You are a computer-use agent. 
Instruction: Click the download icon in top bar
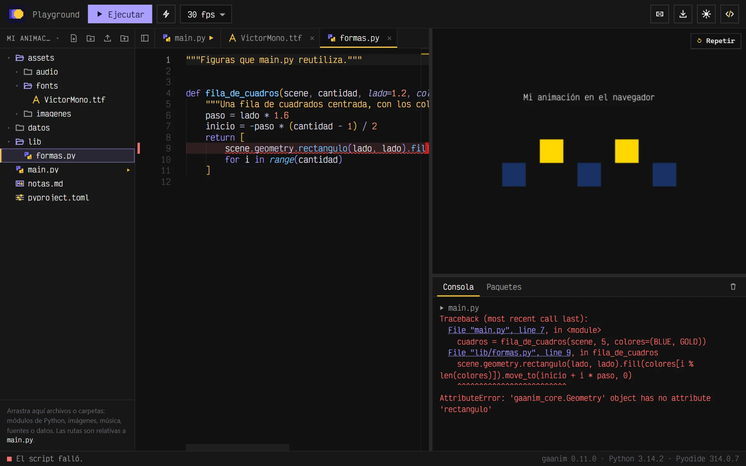[683, 14]
